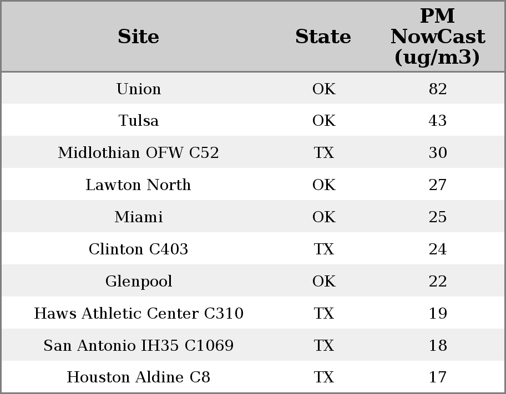Select Houston Aldine C8 site cell
This screenshot has width=506, height=394.
pyautogui.click(x=139, y=377)
